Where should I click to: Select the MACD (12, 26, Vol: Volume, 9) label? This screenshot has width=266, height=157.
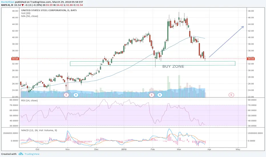[39, 130]
